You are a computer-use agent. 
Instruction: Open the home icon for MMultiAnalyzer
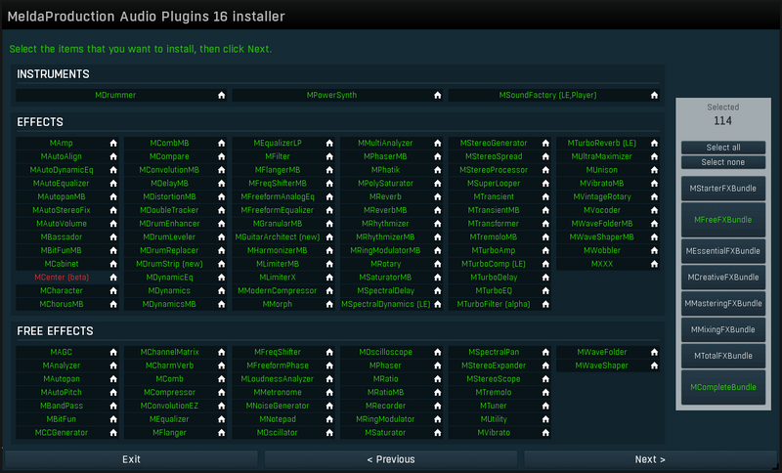[437, 143]
